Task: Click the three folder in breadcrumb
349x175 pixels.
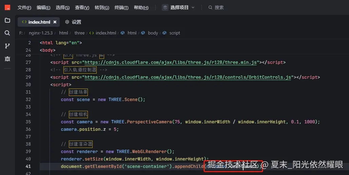Action: click(x=79, y=33)
